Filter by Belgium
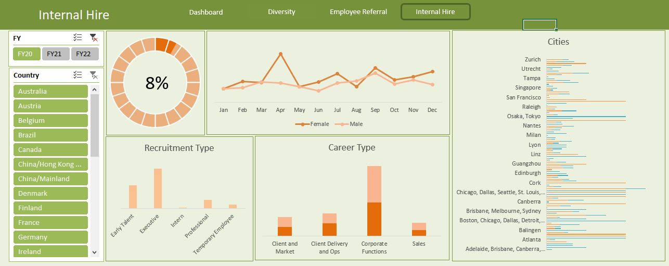Screen dimensions: 669x266 [50, 120]
